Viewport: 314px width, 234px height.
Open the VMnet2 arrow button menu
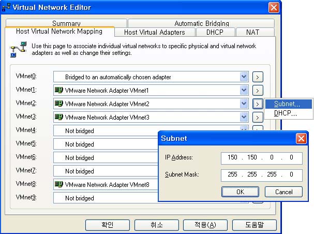[x=258, y=104]
